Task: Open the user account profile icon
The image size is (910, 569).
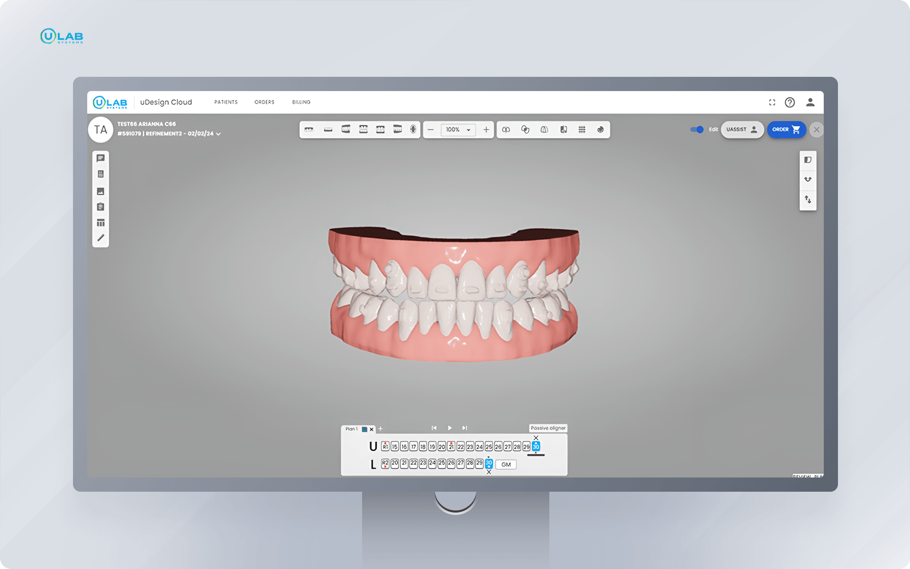Action: (810, 102)
